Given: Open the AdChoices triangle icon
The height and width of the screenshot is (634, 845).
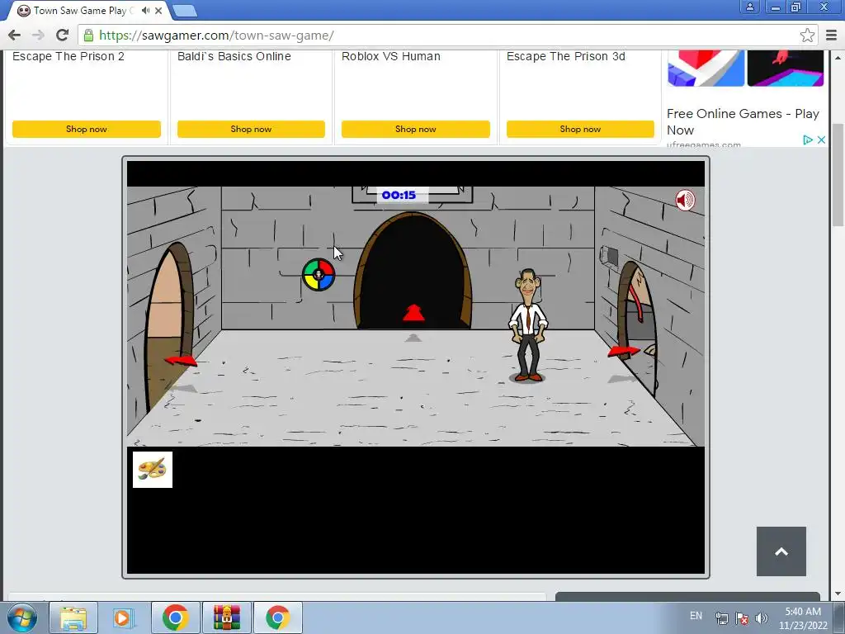Looking at the screenshot, I should click(x=807, y=140).
